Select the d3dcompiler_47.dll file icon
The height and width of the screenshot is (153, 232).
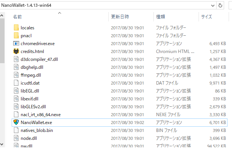pyautogui.click(x=16, y=59)
